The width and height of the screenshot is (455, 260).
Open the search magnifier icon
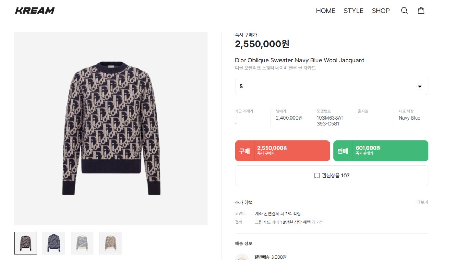click(x=404, y=11)
